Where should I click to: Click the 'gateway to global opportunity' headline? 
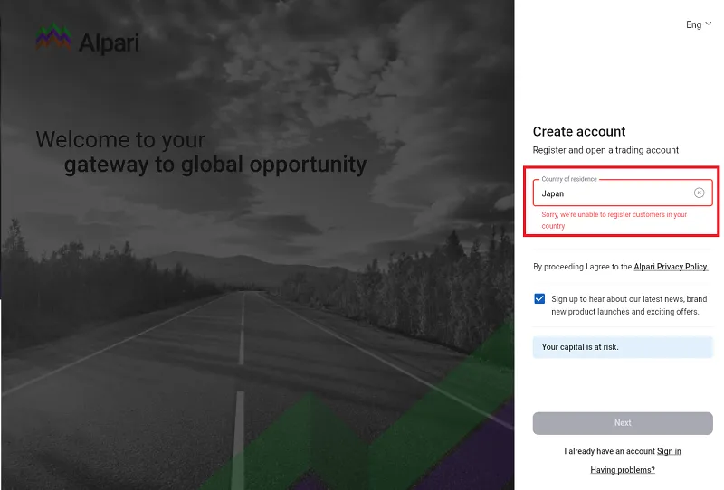click(214, 165)
